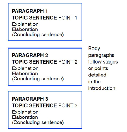Click Concluding sentence in Paragraph 3 box
The width and height of the screenshot is (127, 132).
[38, 122]
